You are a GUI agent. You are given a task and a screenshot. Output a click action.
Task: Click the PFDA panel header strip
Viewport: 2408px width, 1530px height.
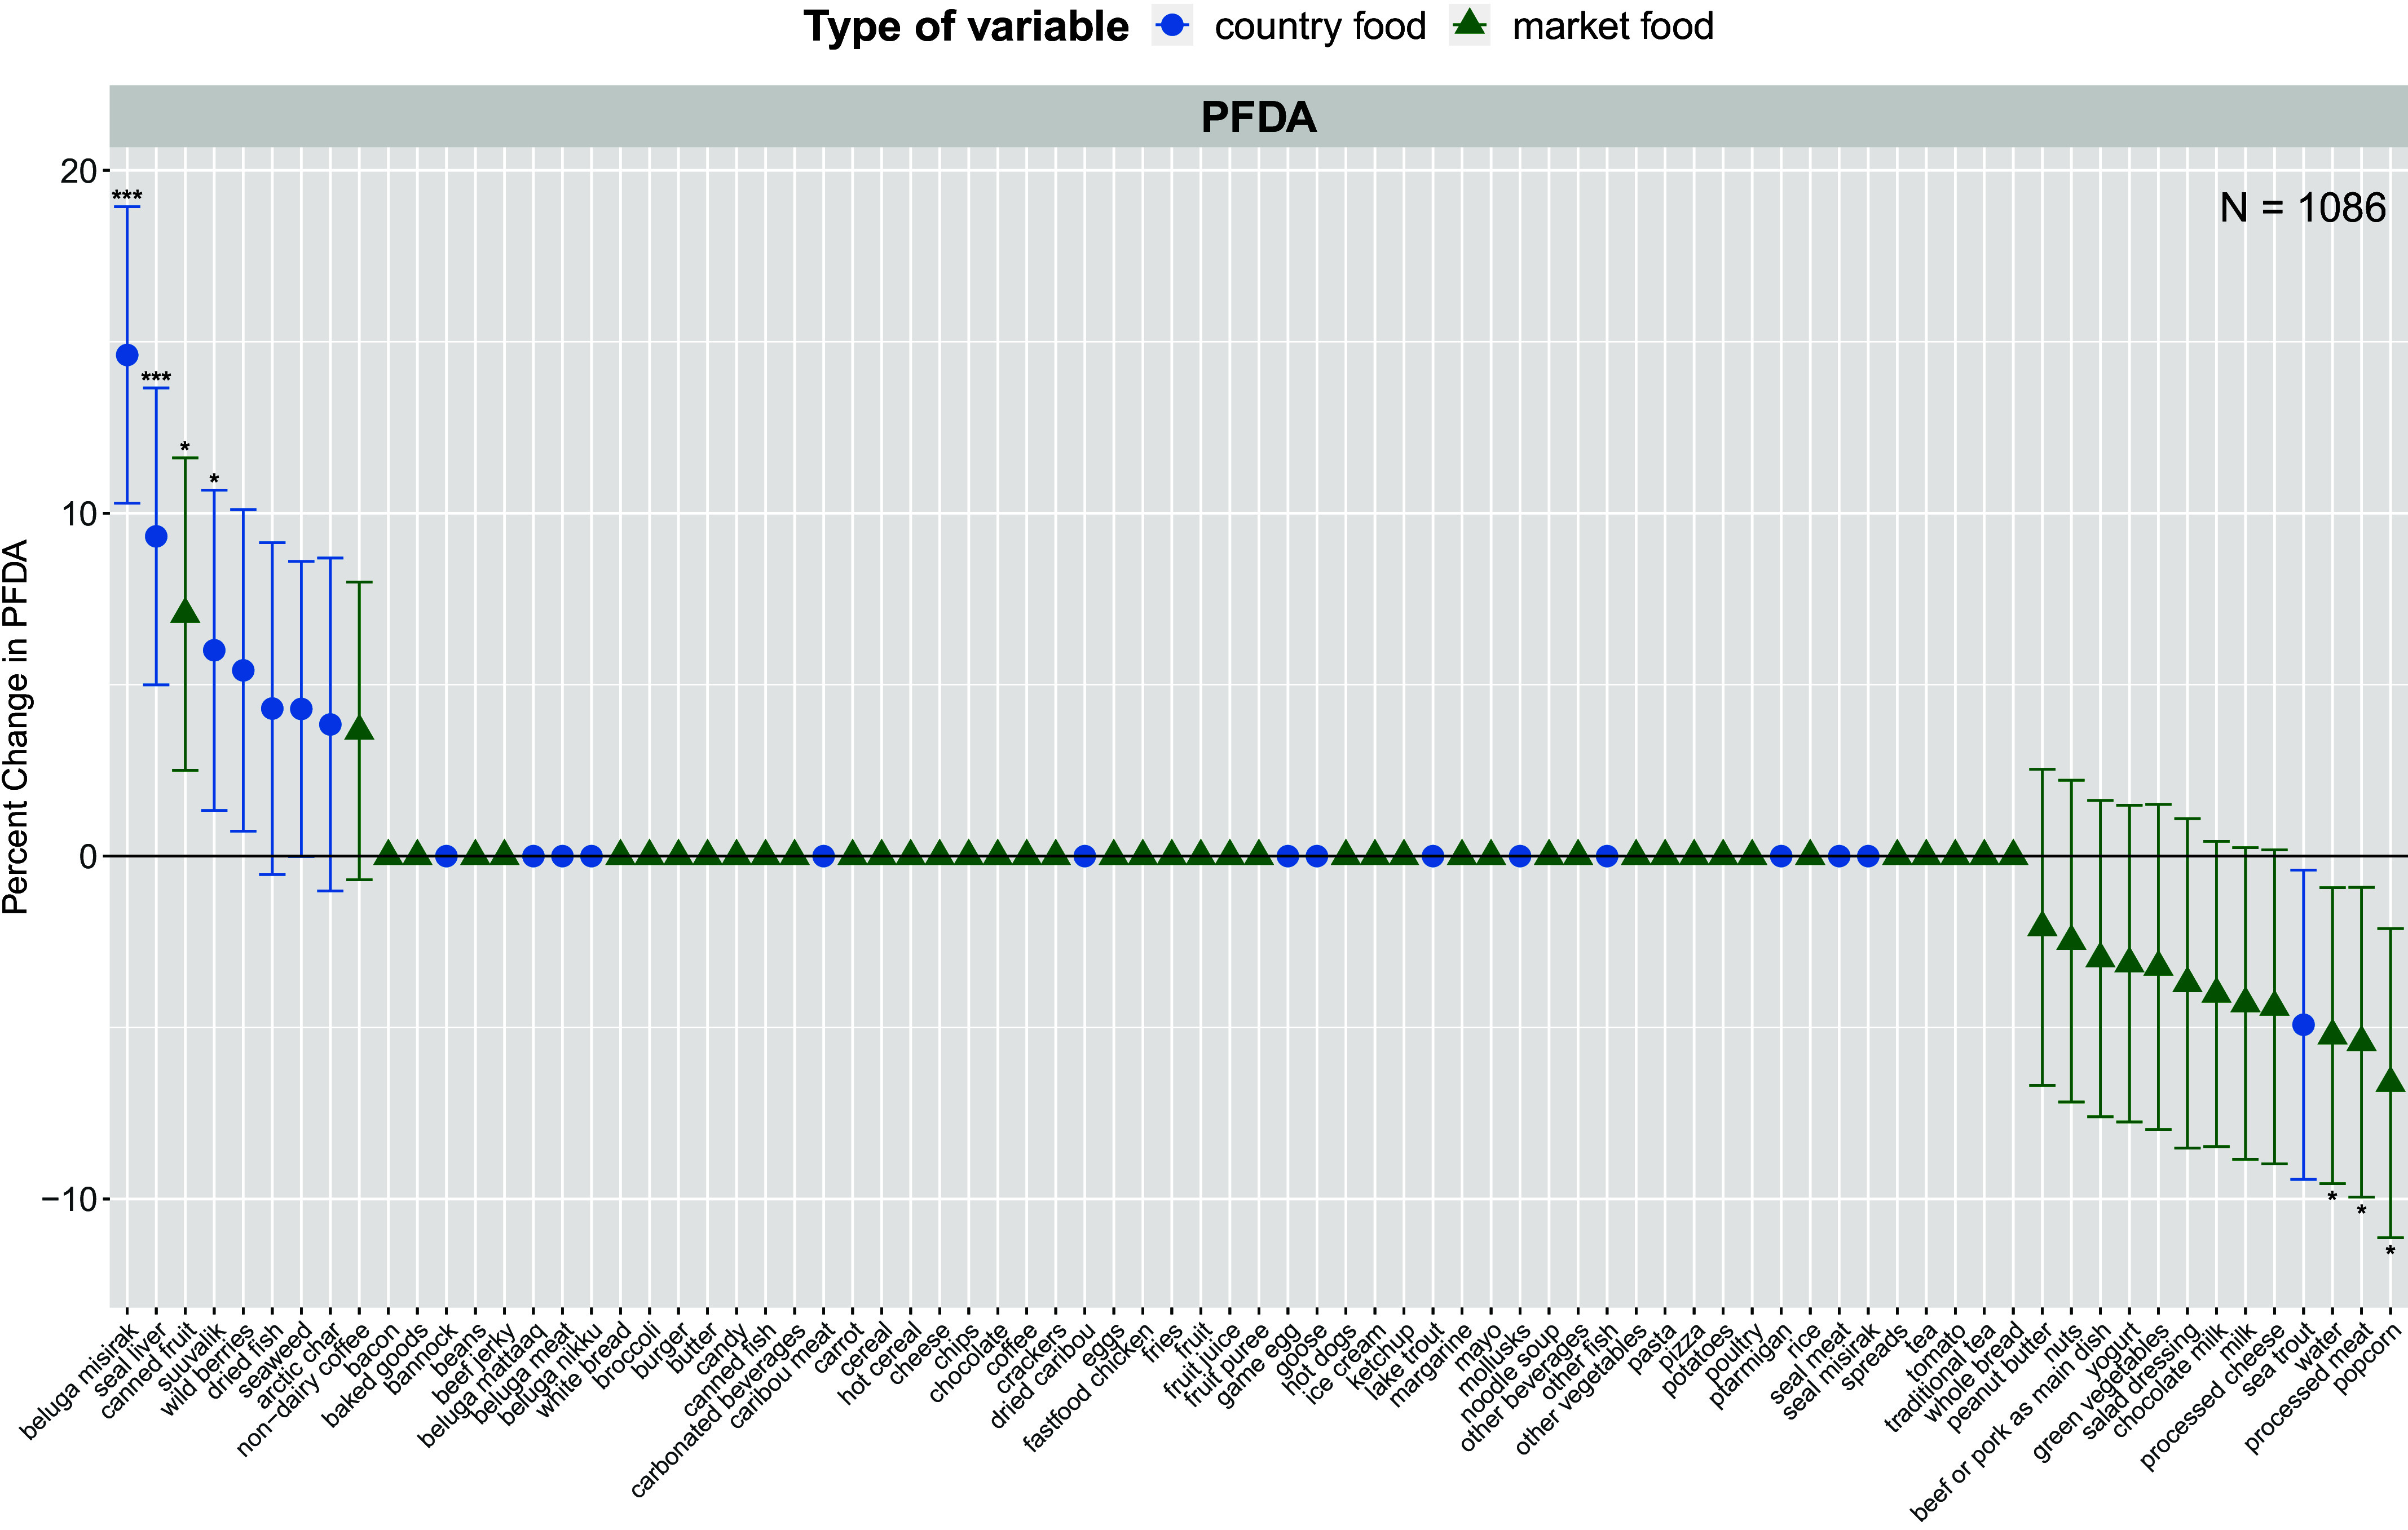1258,116
